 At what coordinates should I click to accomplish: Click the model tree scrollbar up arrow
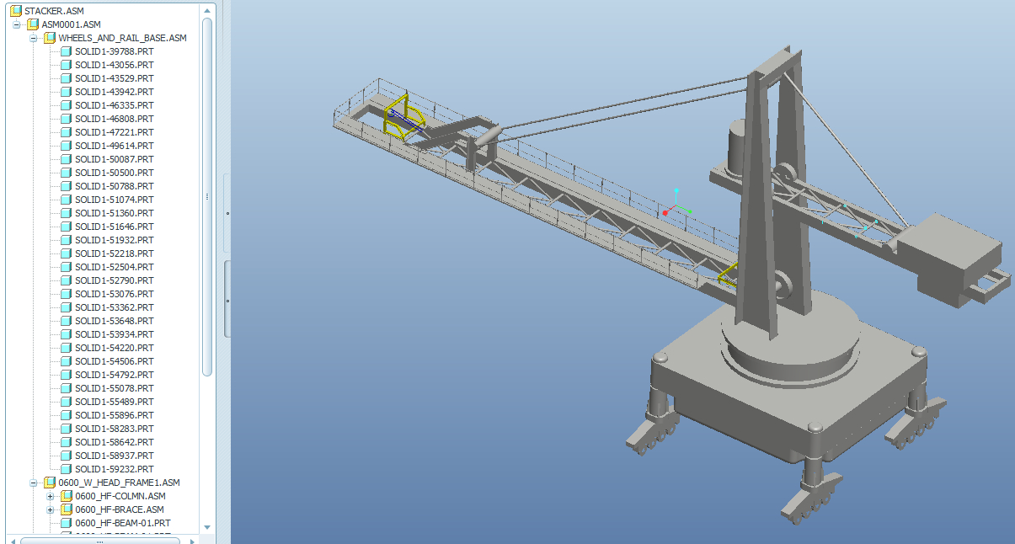pyautogui.click(x=207, y=10)
